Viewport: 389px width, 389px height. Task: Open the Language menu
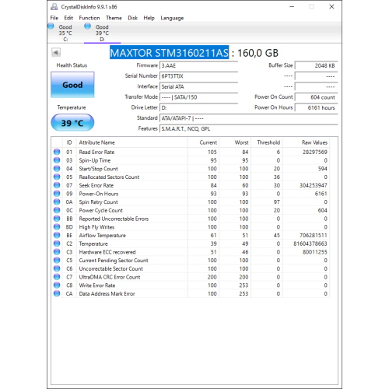point(172,18)
